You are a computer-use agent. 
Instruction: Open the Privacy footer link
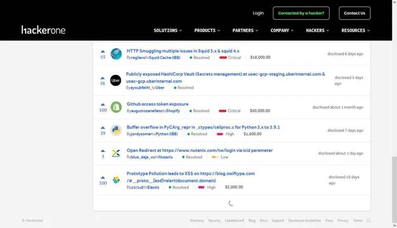(x=343, y=221)
